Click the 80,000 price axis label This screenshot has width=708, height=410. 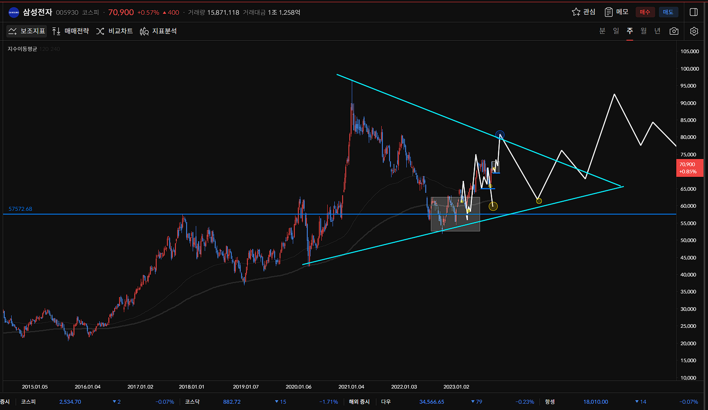688,137
